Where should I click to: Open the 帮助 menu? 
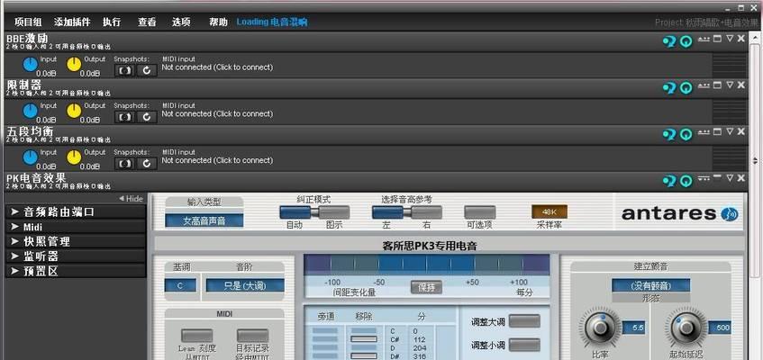tap(218, 22)
